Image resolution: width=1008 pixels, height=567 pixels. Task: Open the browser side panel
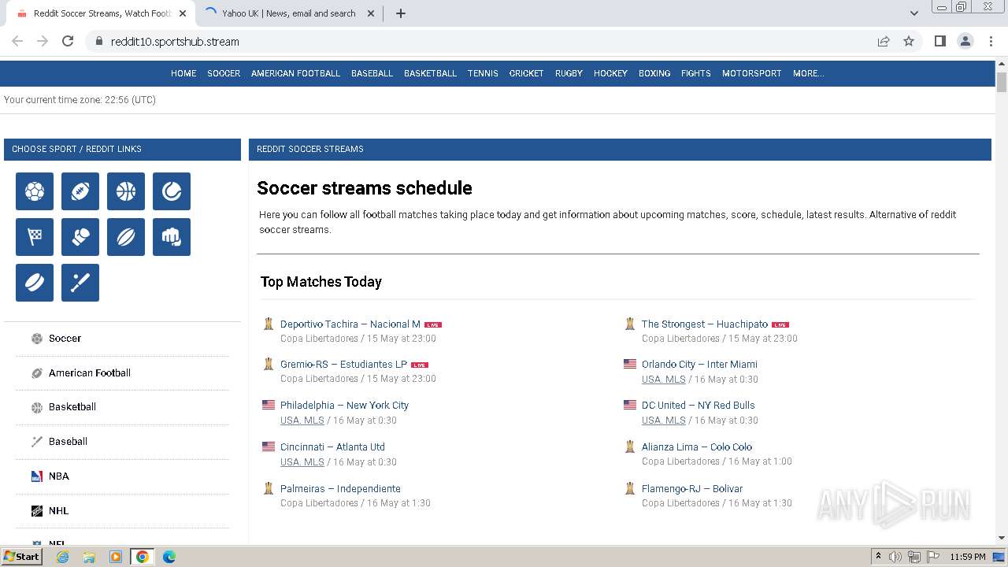pyautogui.click(x=940, y=41)
